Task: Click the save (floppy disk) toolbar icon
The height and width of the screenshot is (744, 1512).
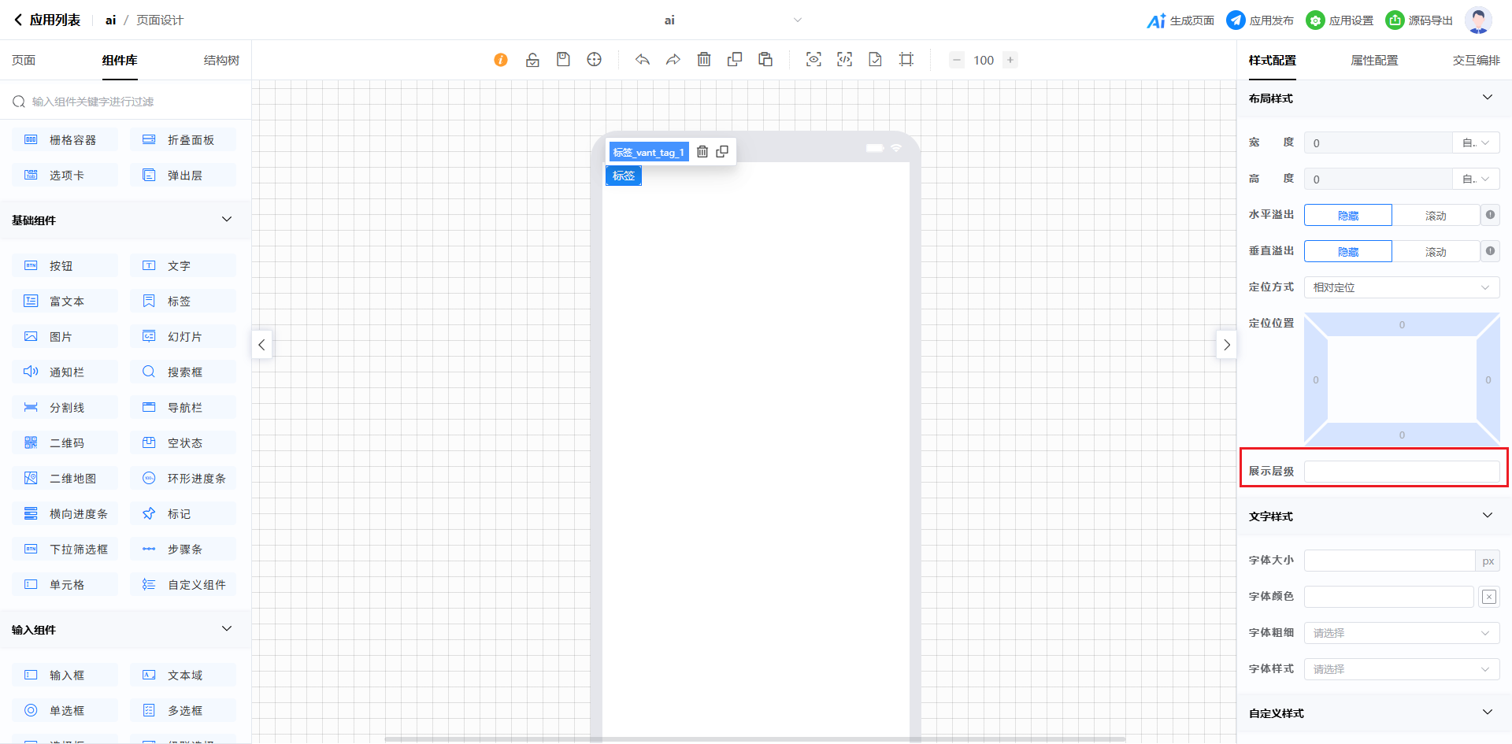Action: 563,60
